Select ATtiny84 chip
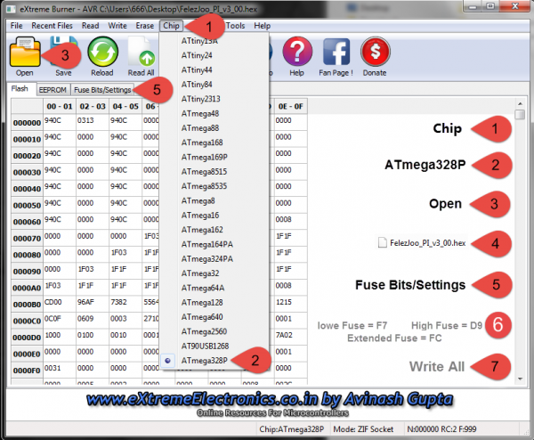 pyautogui.click(x=214, y=85)
